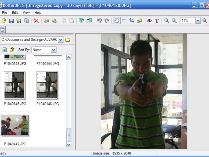Rotate image left icon
Image resolution: width=209 pixels, height=157 pixels.
(x=82, y=21)
